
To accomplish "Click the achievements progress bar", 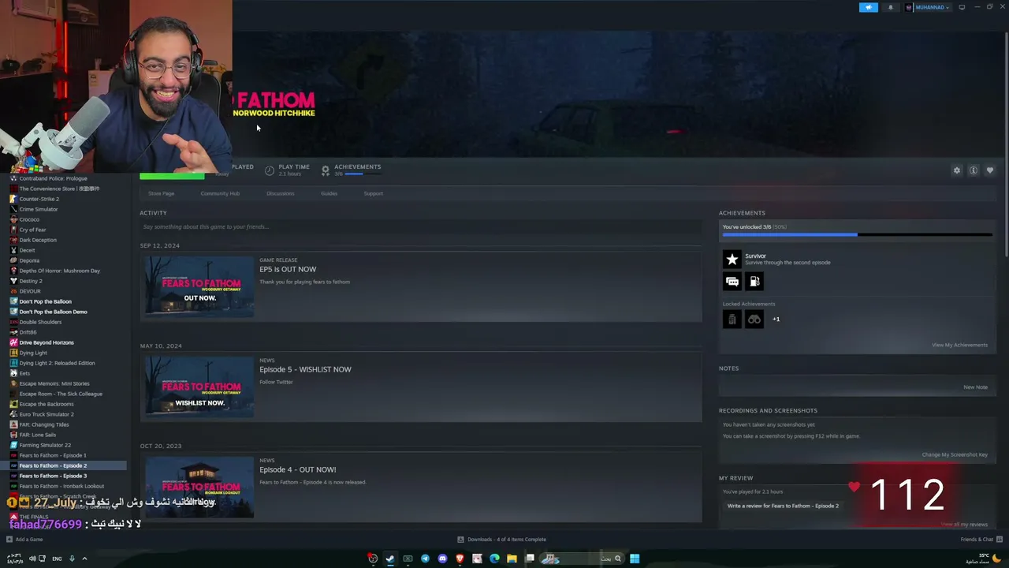I will pyautogui.click(x=857, y=234).
